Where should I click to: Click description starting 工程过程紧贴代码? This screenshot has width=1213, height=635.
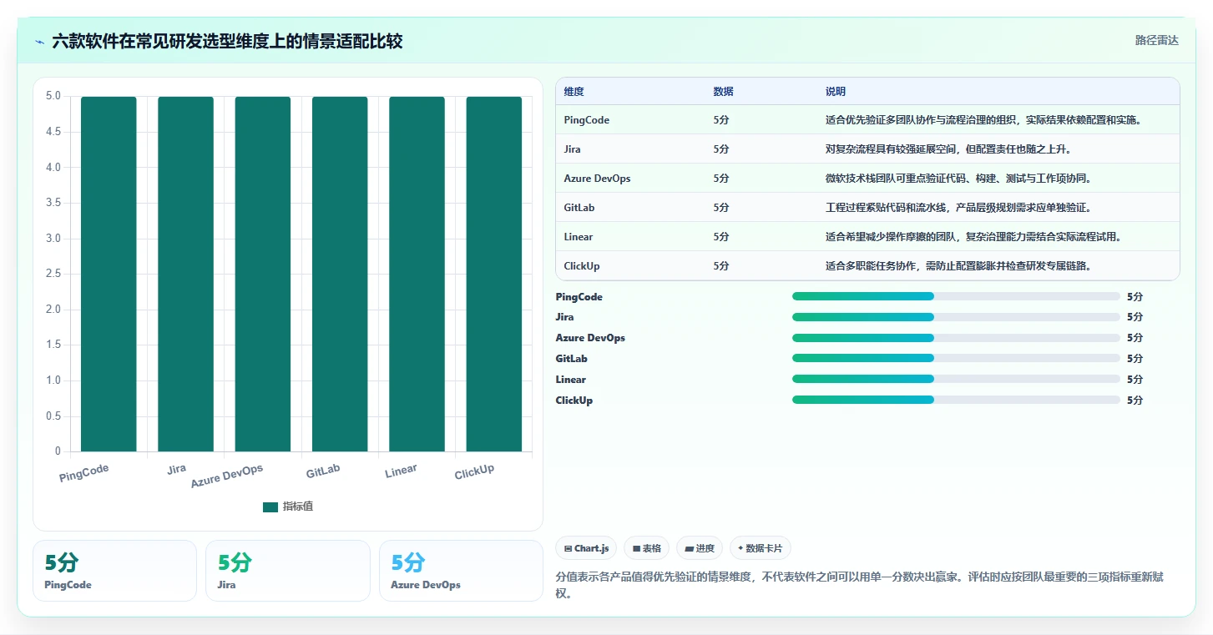[958, 208]
